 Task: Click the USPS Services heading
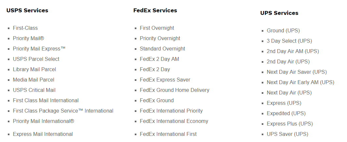pyautogui.click(x=27, y=10)
